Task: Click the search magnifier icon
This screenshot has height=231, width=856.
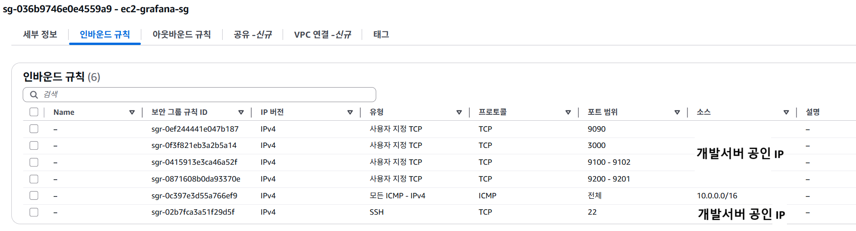Action: (x=34, y=95)
